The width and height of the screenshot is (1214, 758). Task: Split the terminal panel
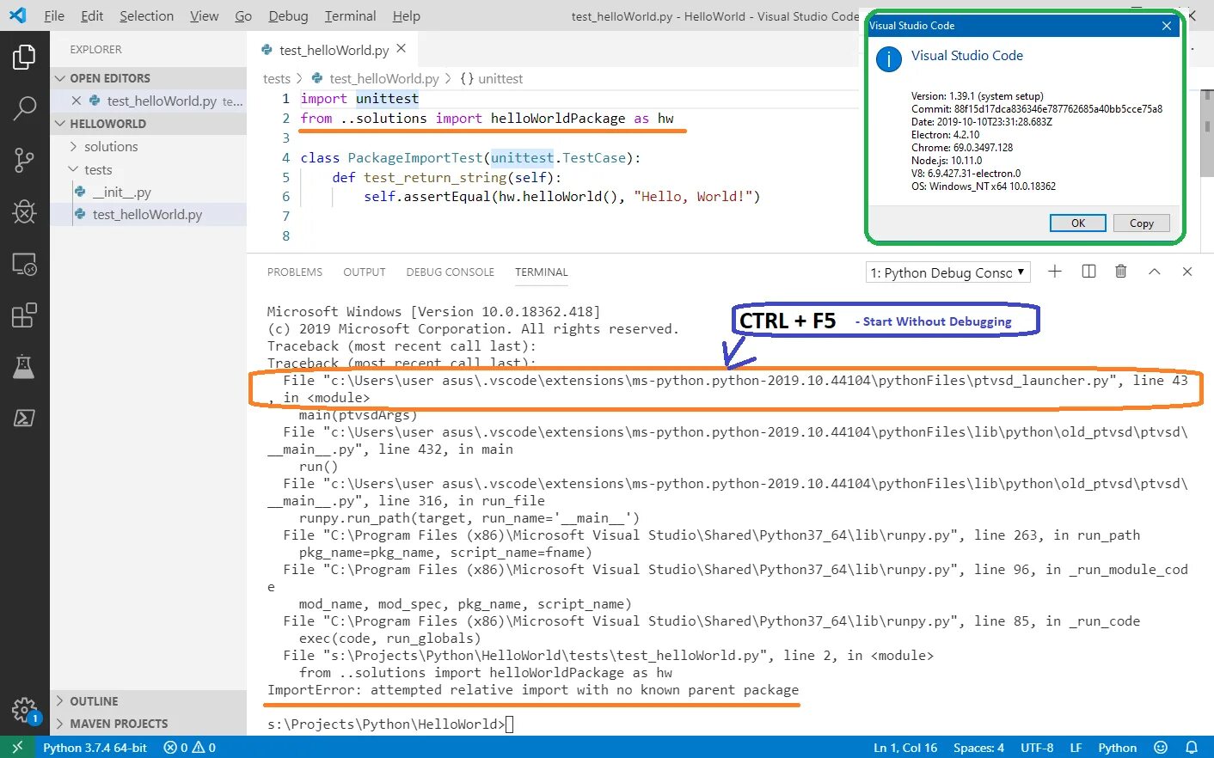tap(1088, 272)
